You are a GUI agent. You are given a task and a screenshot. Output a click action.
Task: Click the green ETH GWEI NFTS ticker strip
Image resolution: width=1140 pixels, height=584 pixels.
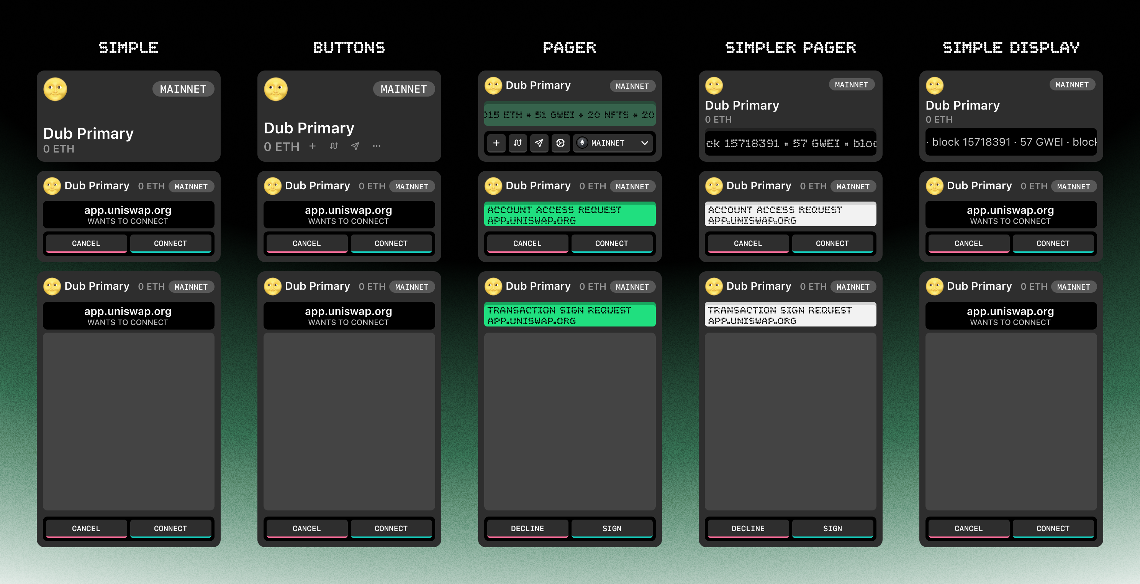pos(570,115)
